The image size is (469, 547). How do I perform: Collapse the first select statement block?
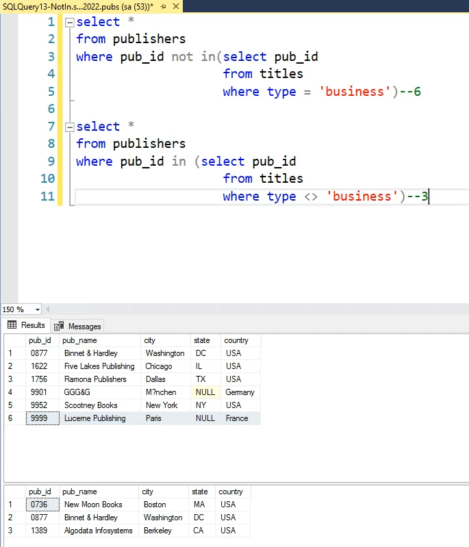click(70, 23)
